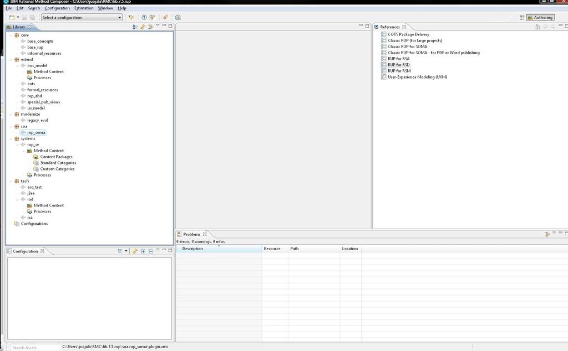
Task: Open the Configuration layout dropdown arrow
Action: [x=126, y=251]
